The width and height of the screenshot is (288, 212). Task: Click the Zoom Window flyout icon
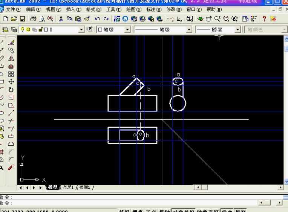(226, 19)
